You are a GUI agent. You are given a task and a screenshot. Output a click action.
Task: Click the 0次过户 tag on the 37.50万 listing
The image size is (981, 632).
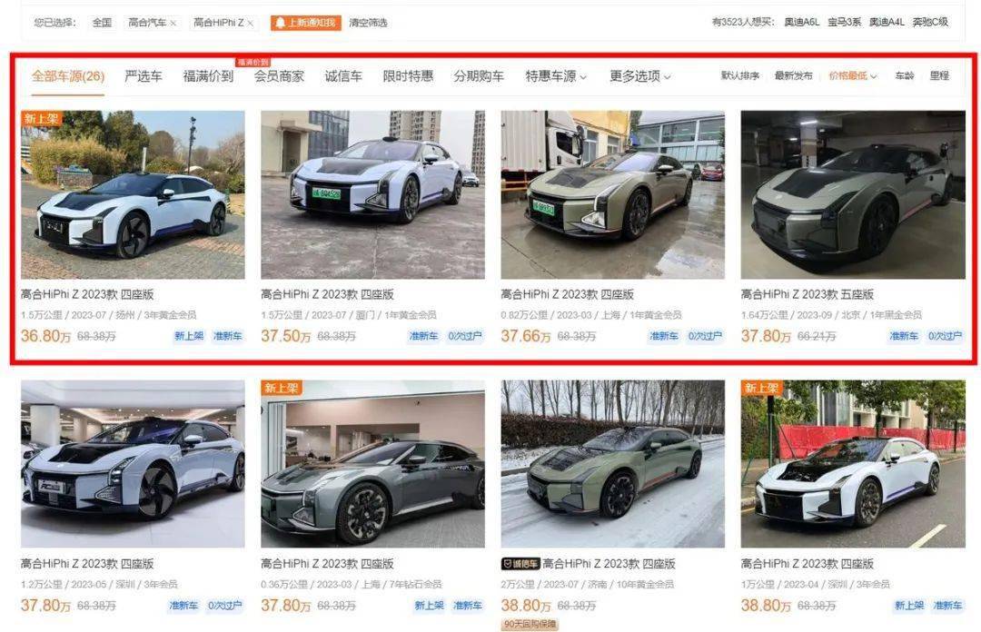point(465,336)
